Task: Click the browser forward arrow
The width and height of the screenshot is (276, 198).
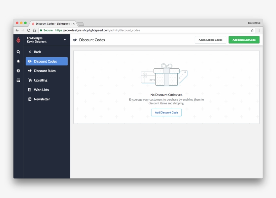Action: tap(23, 30)
